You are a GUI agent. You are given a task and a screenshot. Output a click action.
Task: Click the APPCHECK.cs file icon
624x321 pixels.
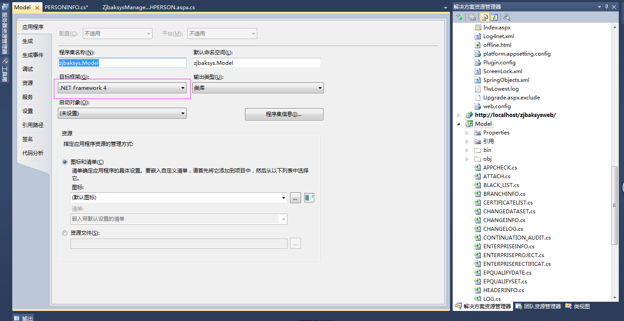tap(478, 167)
